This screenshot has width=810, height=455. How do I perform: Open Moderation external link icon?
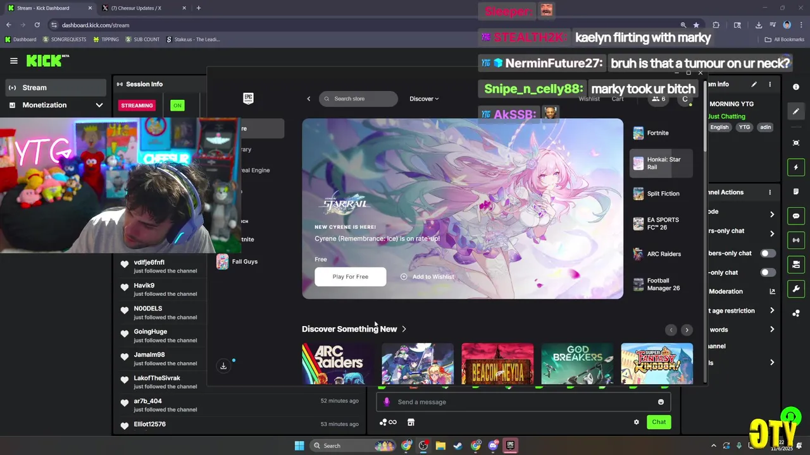tap(772, 291)
